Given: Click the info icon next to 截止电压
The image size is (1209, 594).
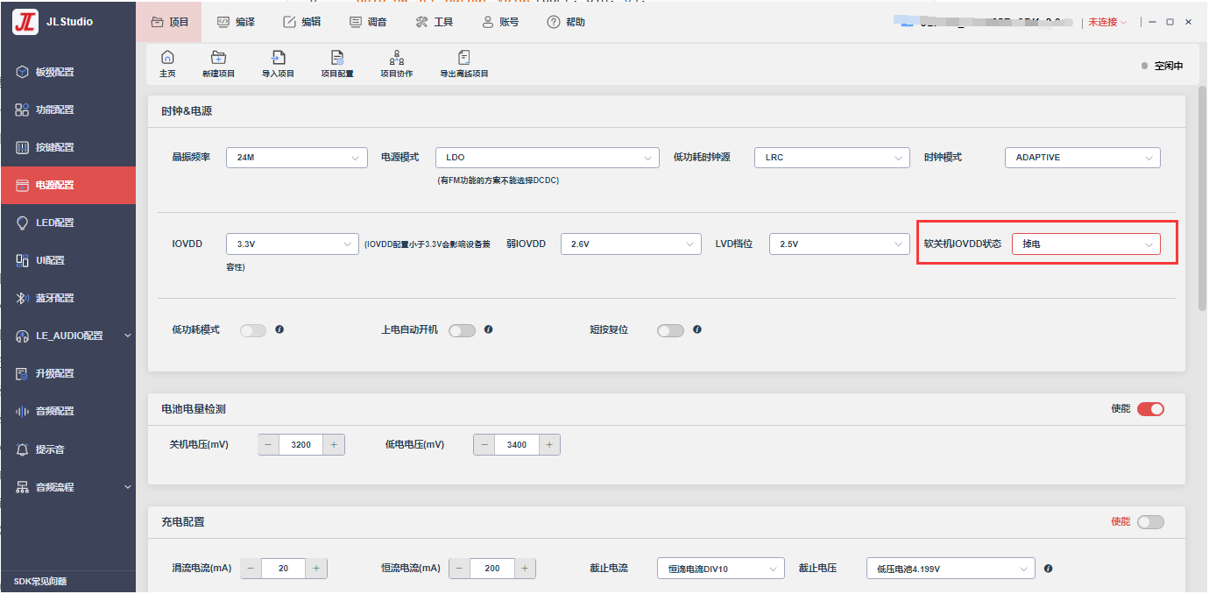Looking at the screenshot, I should 1049,569.
